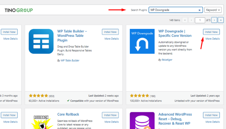View More Details for WP Downgrade
Screen dimensions: 226x129
pos(212,39)
